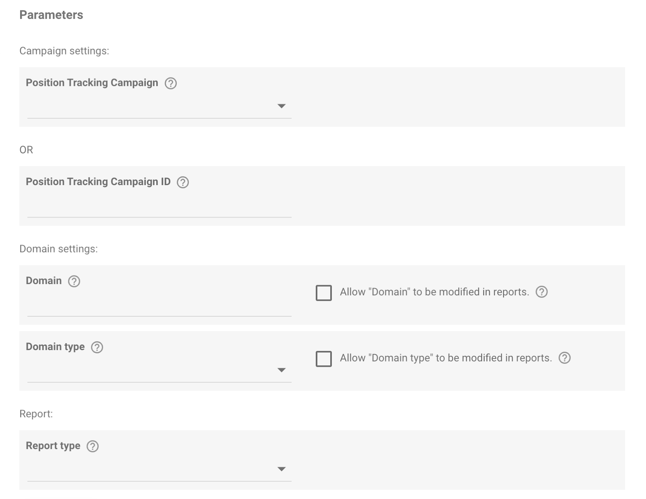View help for Position Tracking Campaign ID
This screenshot has height=499, width=646.
(184, 182)
